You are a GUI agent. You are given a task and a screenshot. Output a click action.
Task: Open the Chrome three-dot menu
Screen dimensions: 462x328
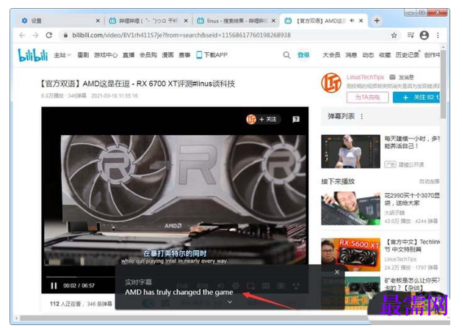(438, 35)
